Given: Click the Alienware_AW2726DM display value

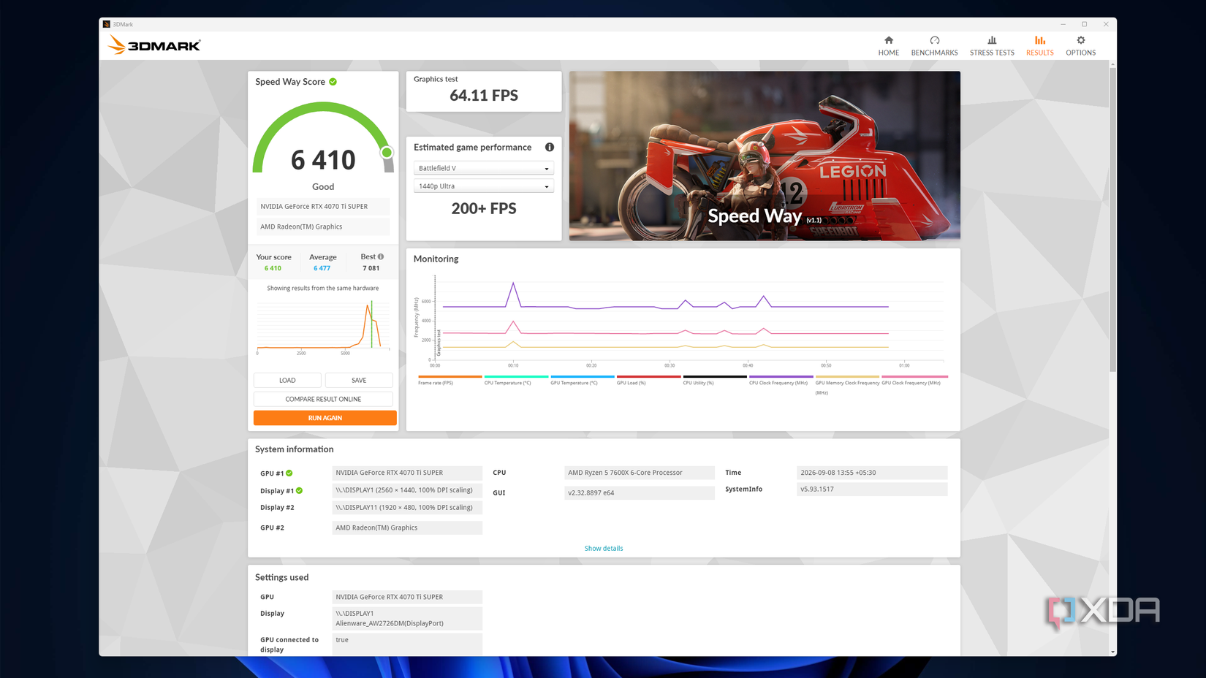Looking at the screenshot, I should click(407, 618).
